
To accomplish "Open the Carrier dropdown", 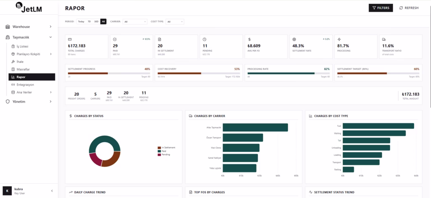I will [135, 21].
